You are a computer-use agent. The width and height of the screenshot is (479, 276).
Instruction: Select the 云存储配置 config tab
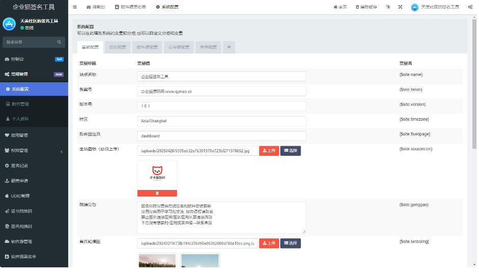tap(179, 47)
